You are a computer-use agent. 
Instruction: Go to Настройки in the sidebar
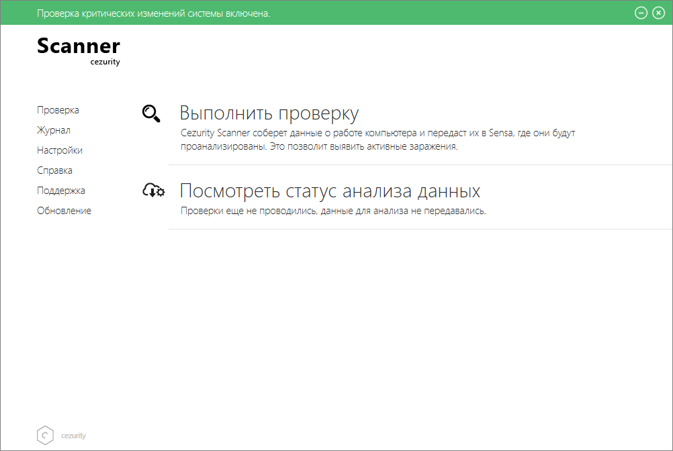coord(60,150)
